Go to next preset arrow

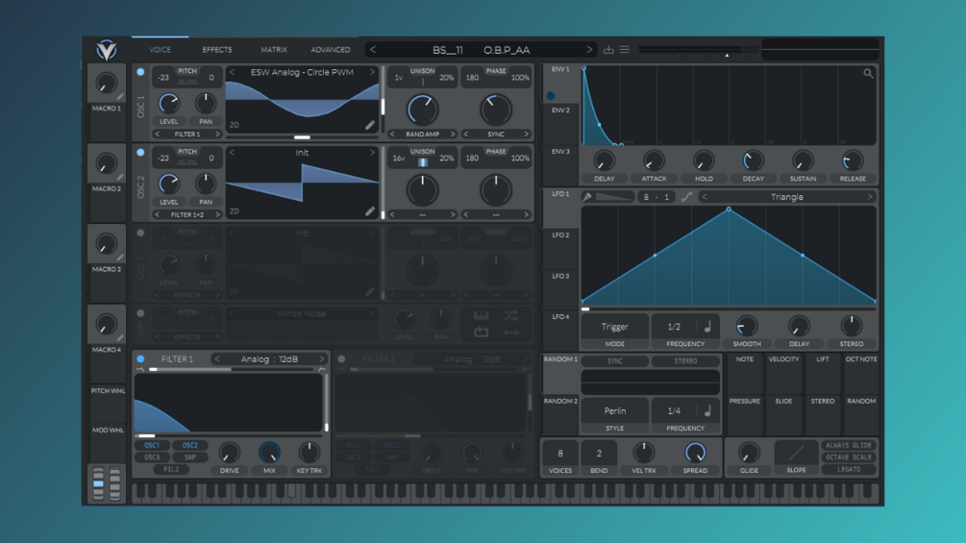[x=589, y=50]
